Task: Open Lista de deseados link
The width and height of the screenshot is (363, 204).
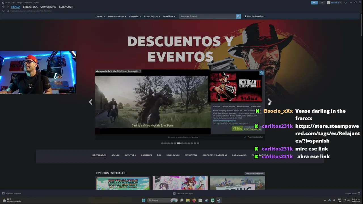Action: pyautogui.click(x=254, y=16)
